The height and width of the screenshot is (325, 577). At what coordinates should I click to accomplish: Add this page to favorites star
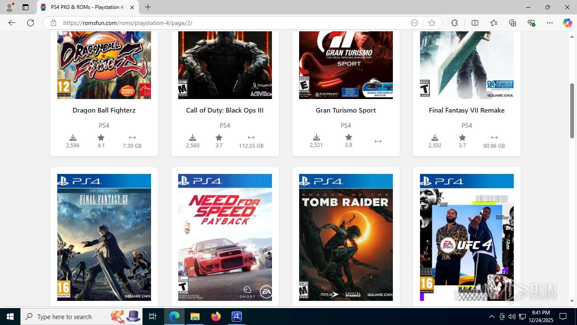point(432,23)
